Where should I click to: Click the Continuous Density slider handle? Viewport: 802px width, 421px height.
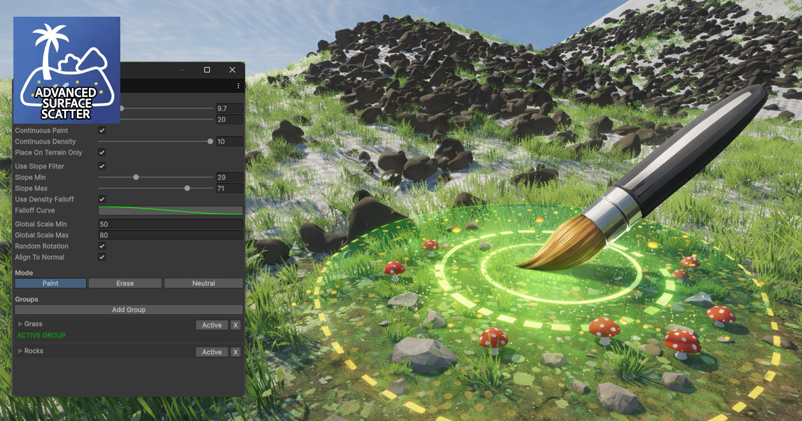pyautogui.click(x=209, y=141)
